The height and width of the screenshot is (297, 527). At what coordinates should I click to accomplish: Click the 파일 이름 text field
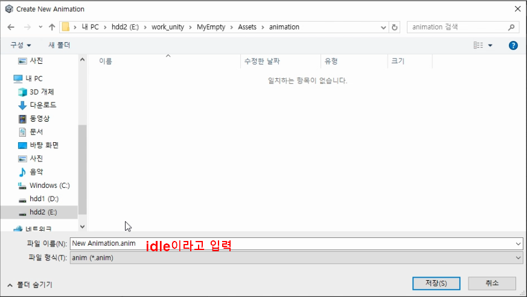tap(296, 243)
